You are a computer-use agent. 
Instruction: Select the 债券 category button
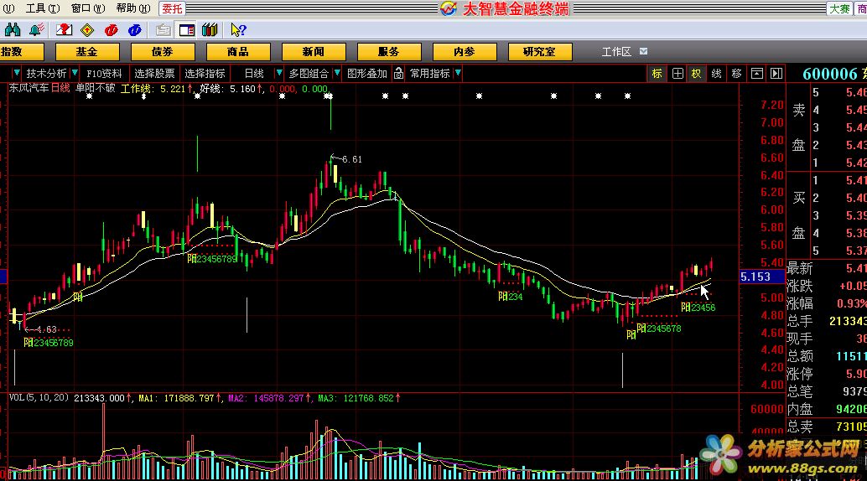pyautogui.click(x=163, y=52)
